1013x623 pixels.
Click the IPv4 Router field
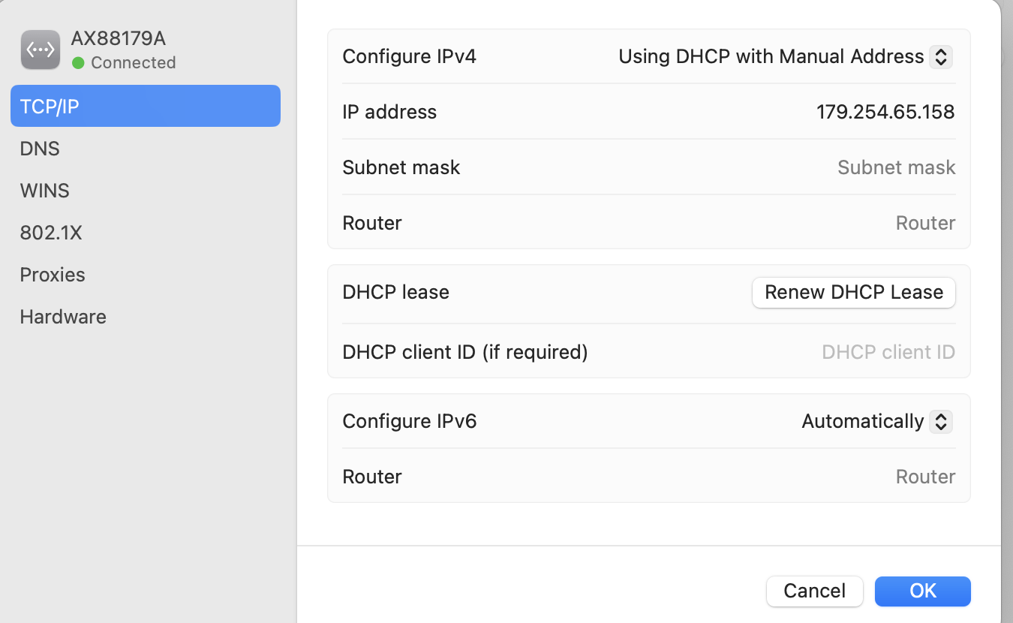point(925,222)
